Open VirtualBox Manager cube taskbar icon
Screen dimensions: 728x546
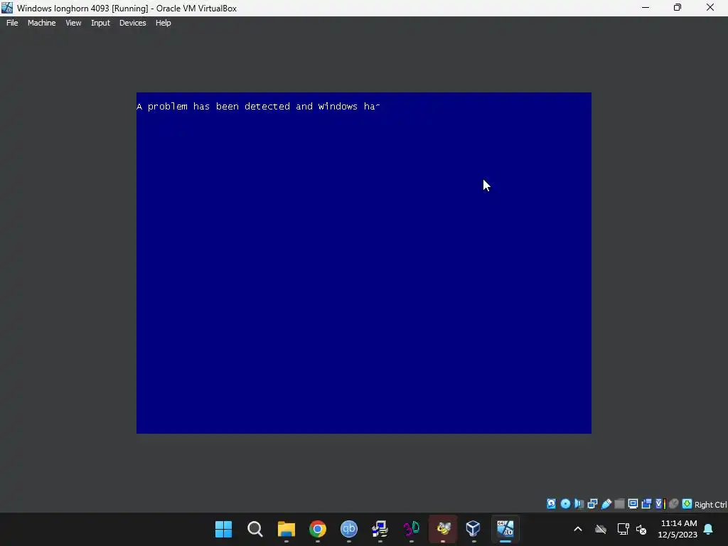pos(473,529)
